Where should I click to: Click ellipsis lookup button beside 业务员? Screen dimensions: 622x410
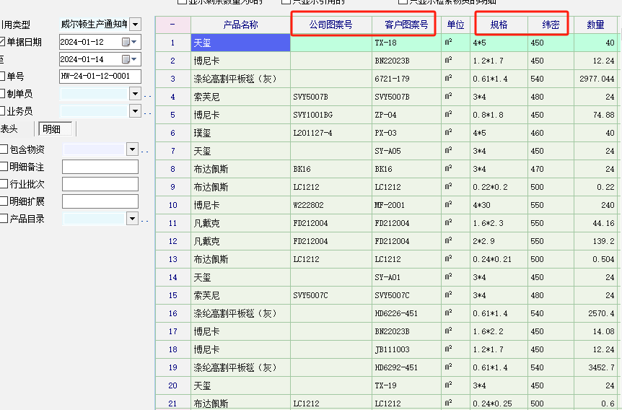(x=147, y=111)
